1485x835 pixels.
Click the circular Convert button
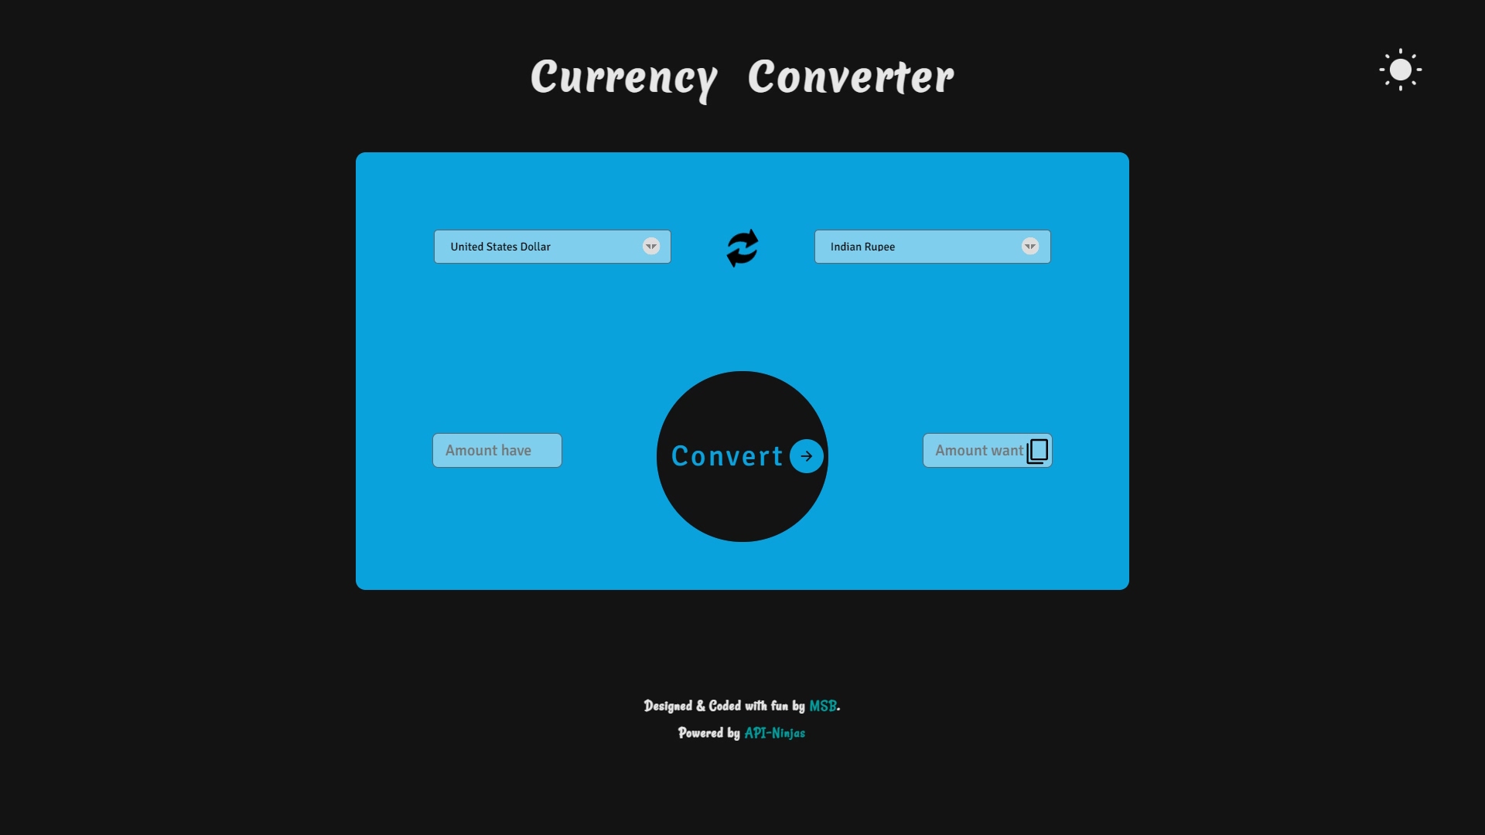click(x=742, y=455)
